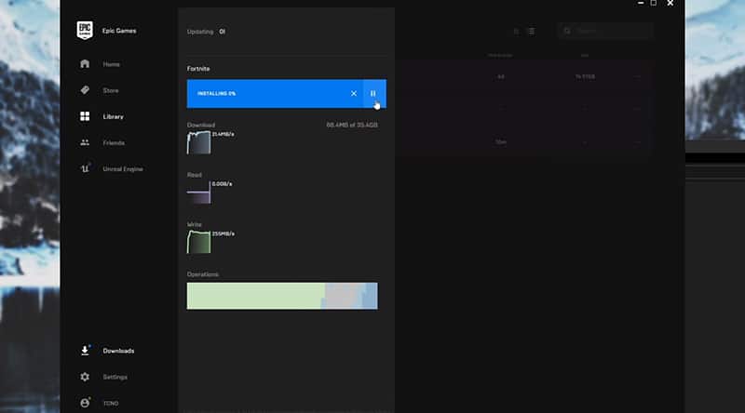Screen dimensions: 745x413
Task: Go to Home in the sidebar
Action: point(111,64)
